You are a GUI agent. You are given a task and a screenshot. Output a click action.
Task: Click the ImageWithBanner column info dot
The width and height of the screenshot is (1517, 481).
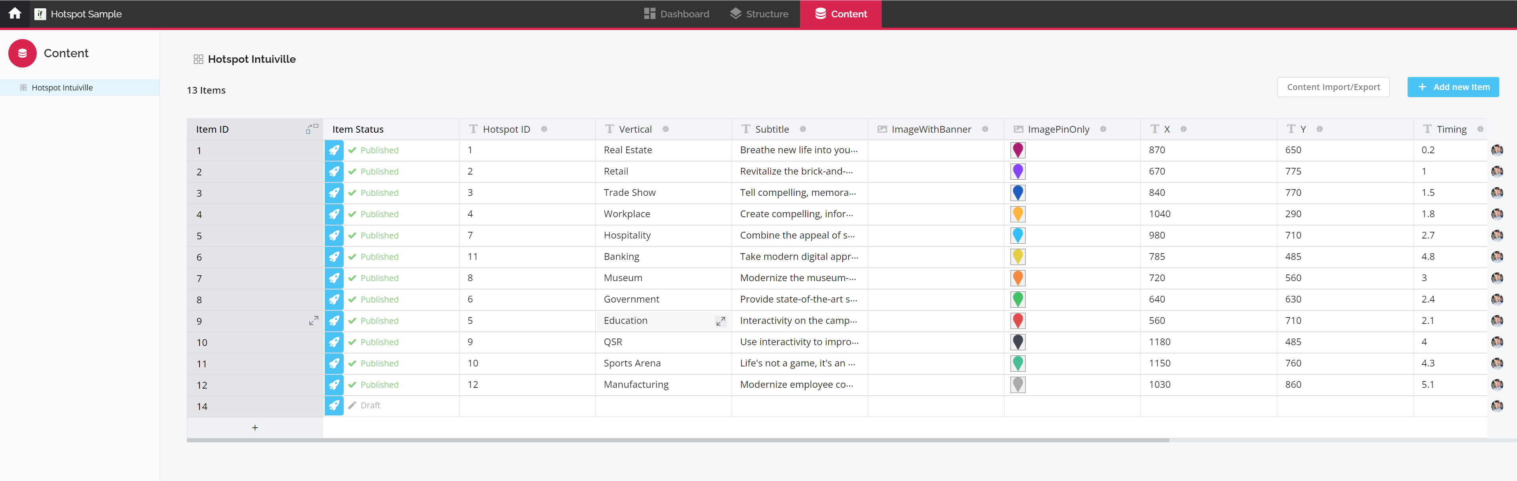pos(984,129)
